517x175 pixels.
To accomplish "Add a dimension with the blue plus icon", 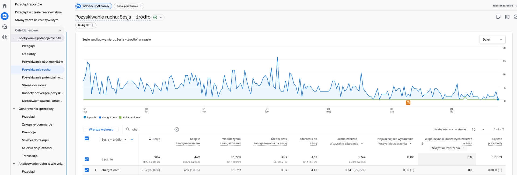I will [132, 139].
